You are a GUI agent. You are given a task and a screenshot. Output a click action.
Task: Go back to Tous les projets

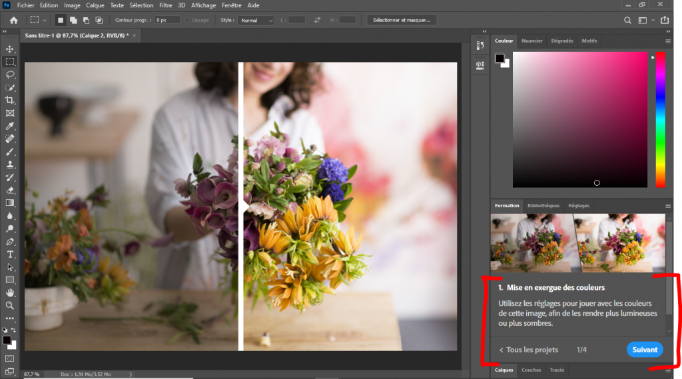coord(527,350)
